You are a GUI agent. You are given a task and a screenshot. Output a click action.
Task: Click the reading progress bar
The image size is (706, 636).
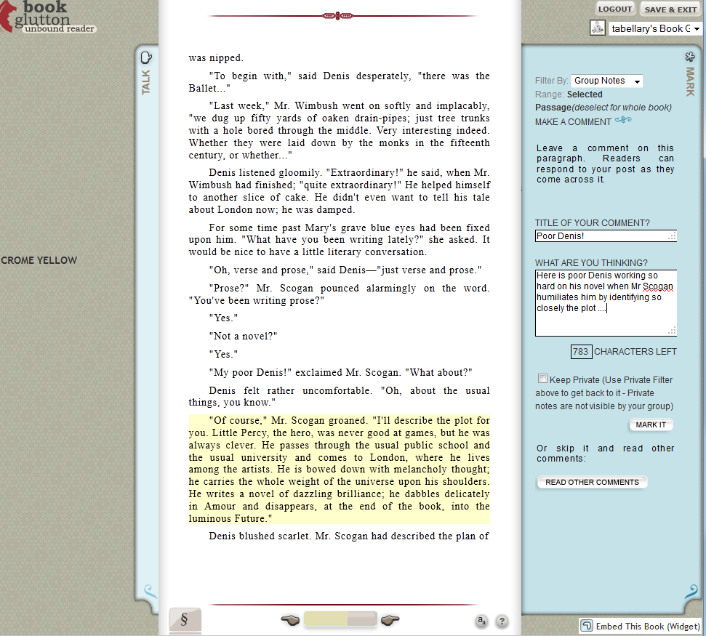[x=340, y=619]
